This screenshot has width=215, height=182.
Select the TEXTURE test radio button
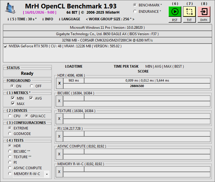10,157
